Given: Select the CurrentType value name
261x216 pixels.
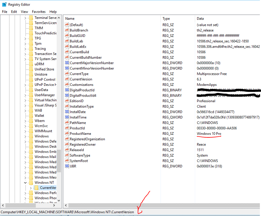Looking at the screenshot, I should (x=79, y=74).
